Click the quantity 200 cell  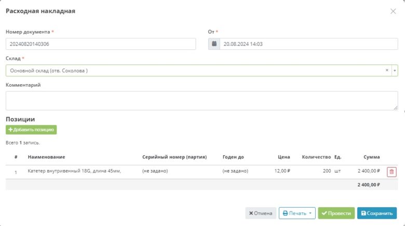[327, 171]
